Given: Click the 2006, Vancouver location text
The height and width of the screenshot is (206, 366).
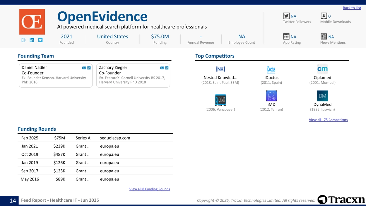Looking at the screenshot, I should click(220, 109).
